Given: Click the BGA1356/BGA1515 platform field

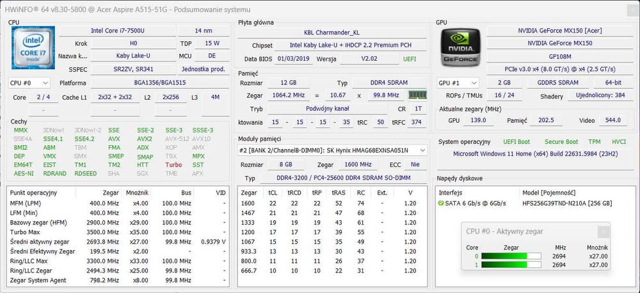Looking at the screenshot, I should pos(159,83).
